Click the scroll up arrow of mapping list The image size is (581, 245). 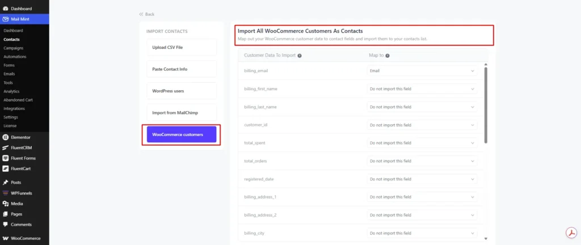tap(486, 65)
